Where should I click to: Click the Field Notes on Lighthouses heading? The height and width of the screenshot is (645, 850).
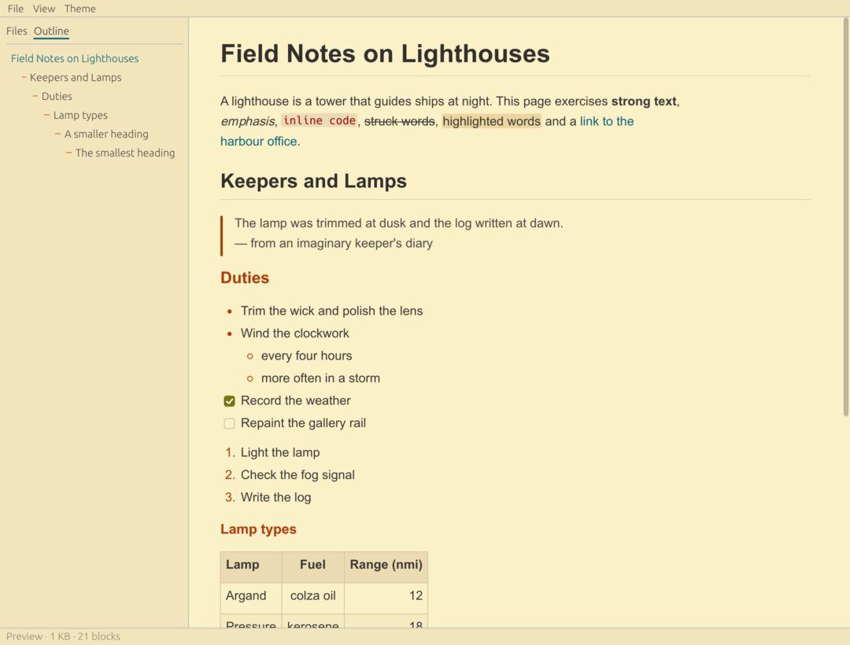pyautogui.click(x=385, y=53)
